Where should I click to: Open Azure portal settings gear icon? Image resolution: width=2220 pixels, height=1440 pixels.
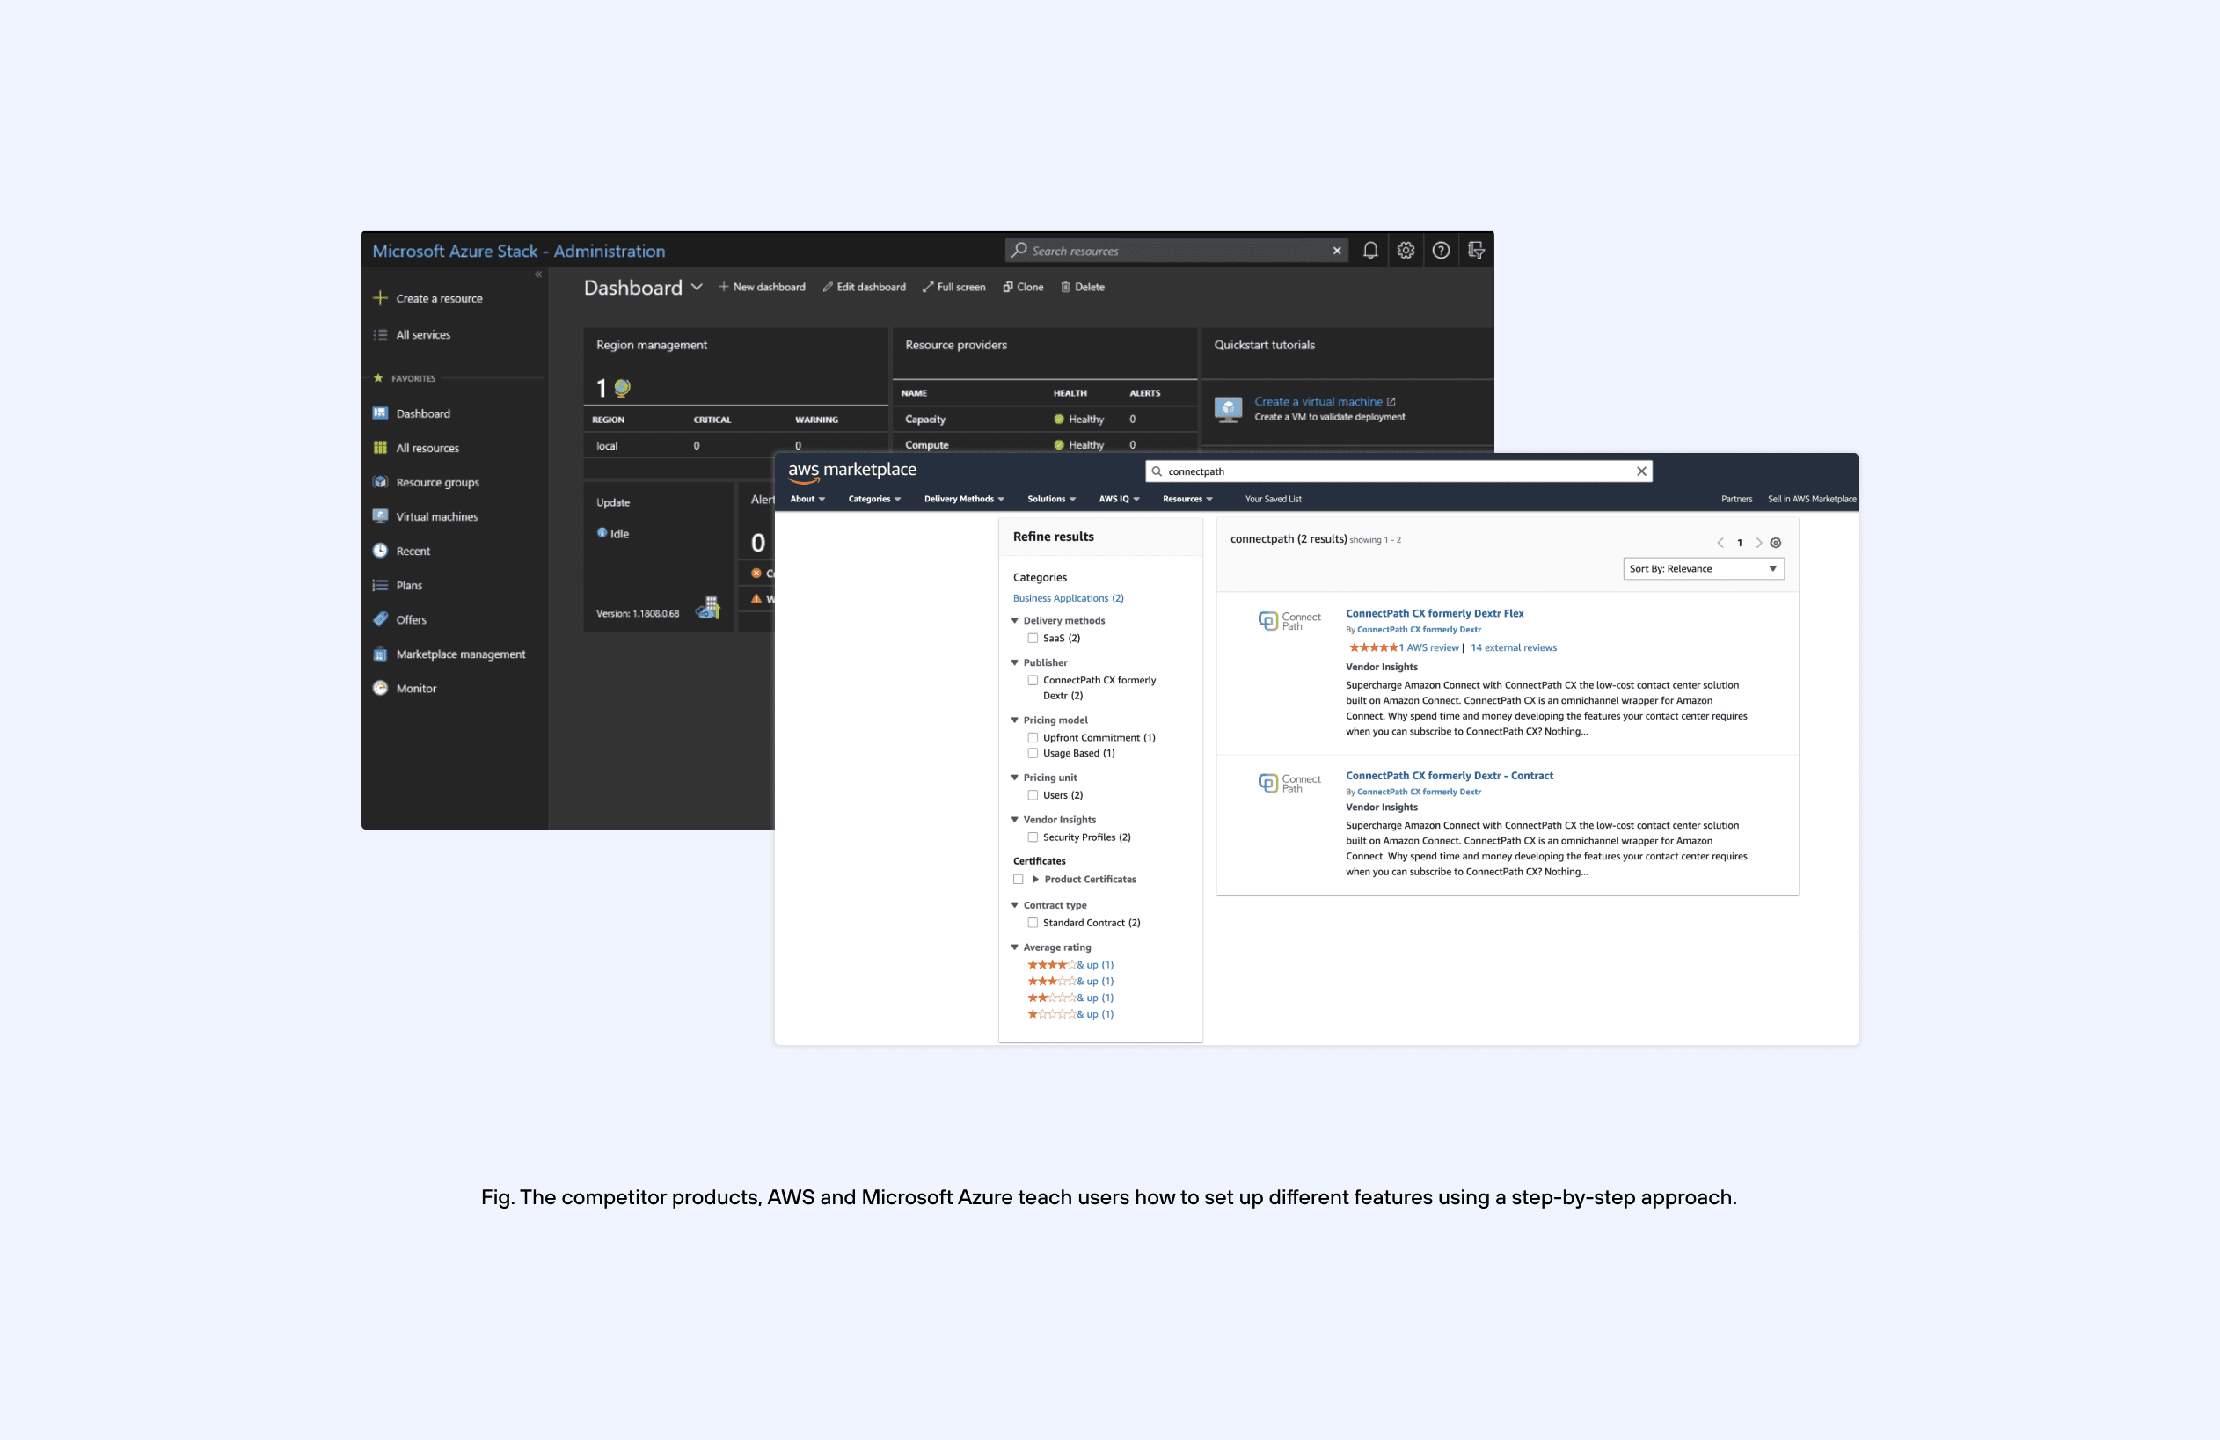point(1406,250)
